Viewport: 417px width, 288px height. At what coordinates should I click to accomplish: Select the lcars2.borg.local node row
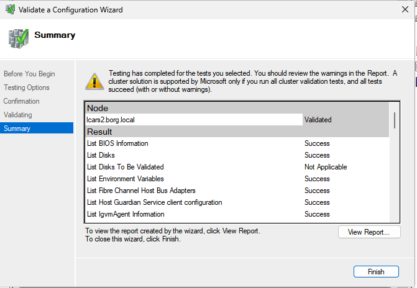point(237,120)
